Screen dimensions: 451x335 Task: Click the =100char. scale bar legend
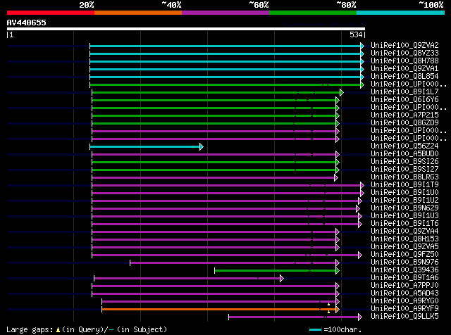(335, 329)
